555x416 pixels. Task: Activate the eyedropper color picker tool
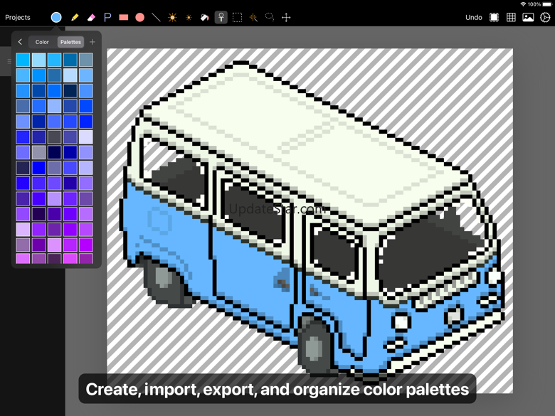[221, 17]
